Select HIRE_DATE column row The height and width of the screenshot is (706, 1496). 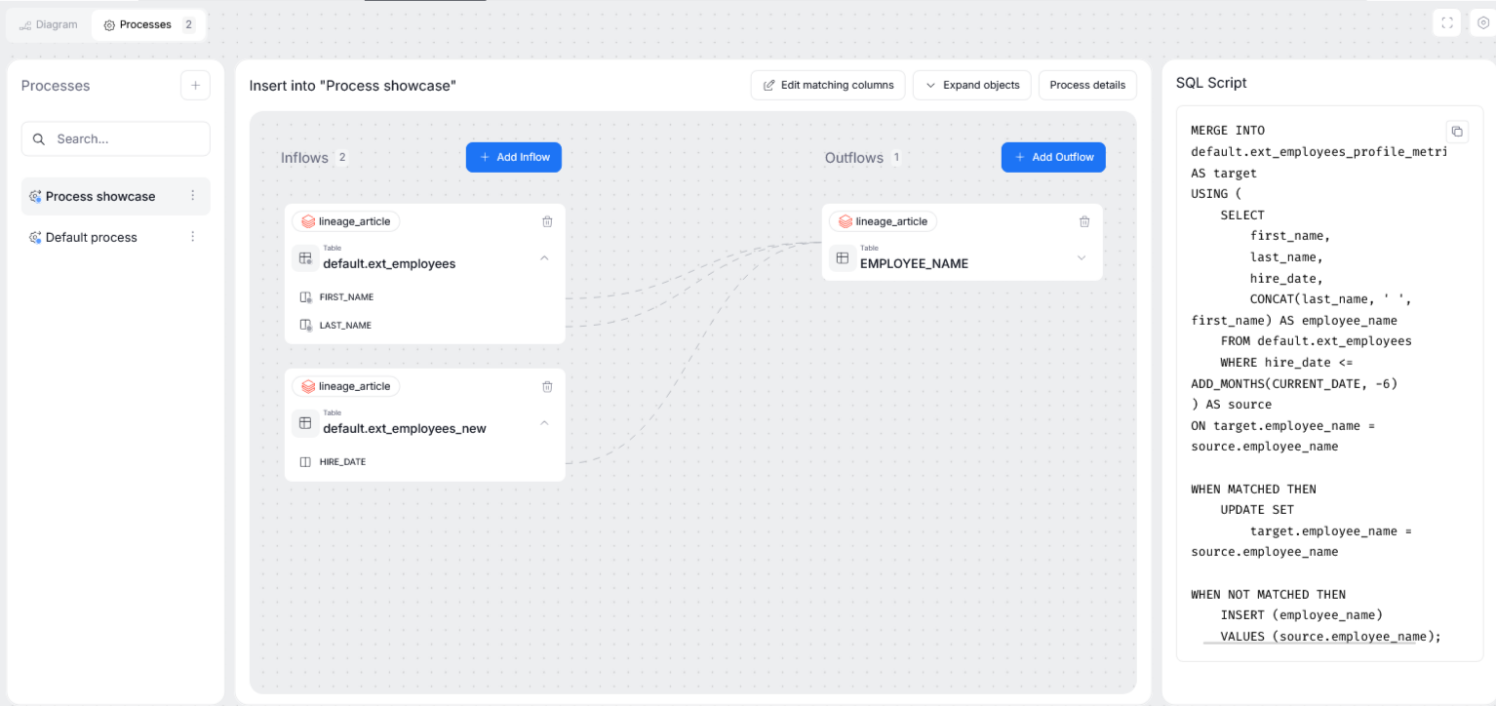point(425,461)
